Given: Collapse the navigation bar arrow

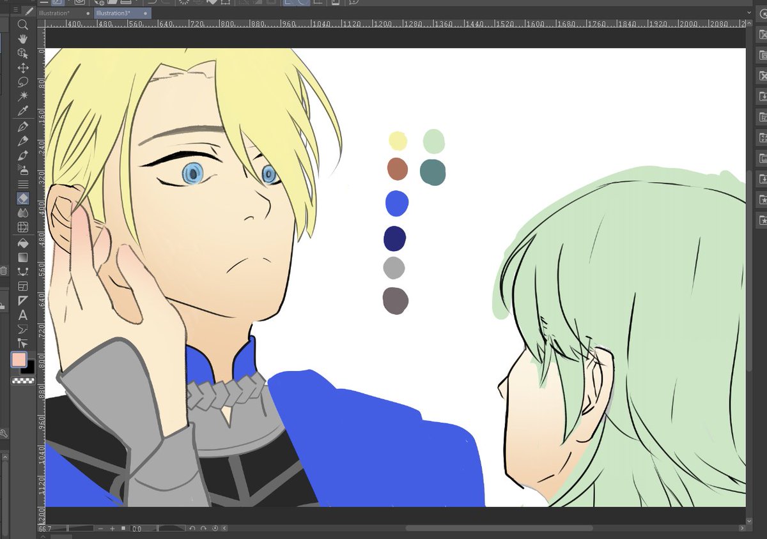Looking at the screenshot, I should 224,529.
